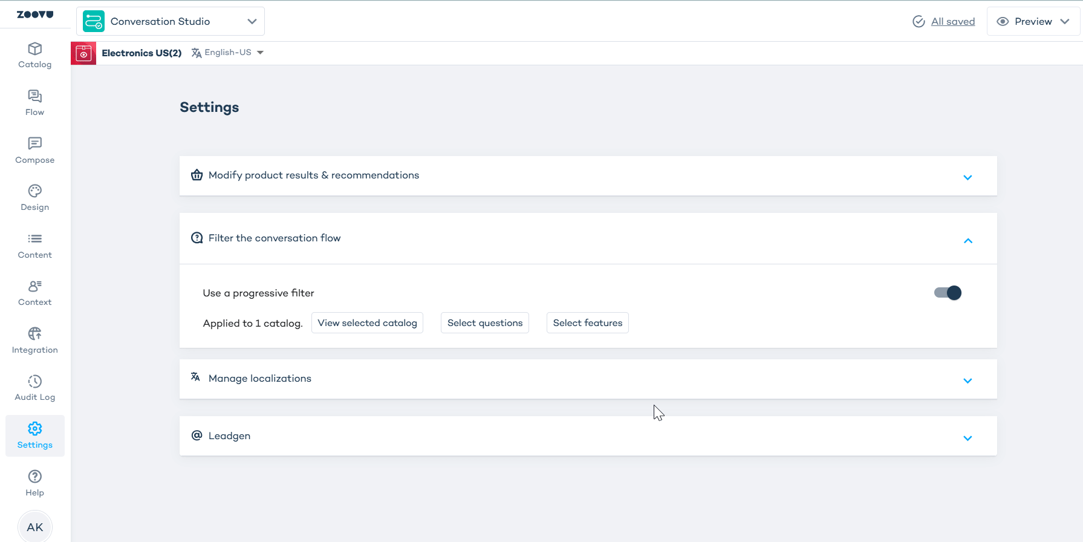Open the Flow editor icon
This screenshot has height=542, width=1083.
point(34,97)
